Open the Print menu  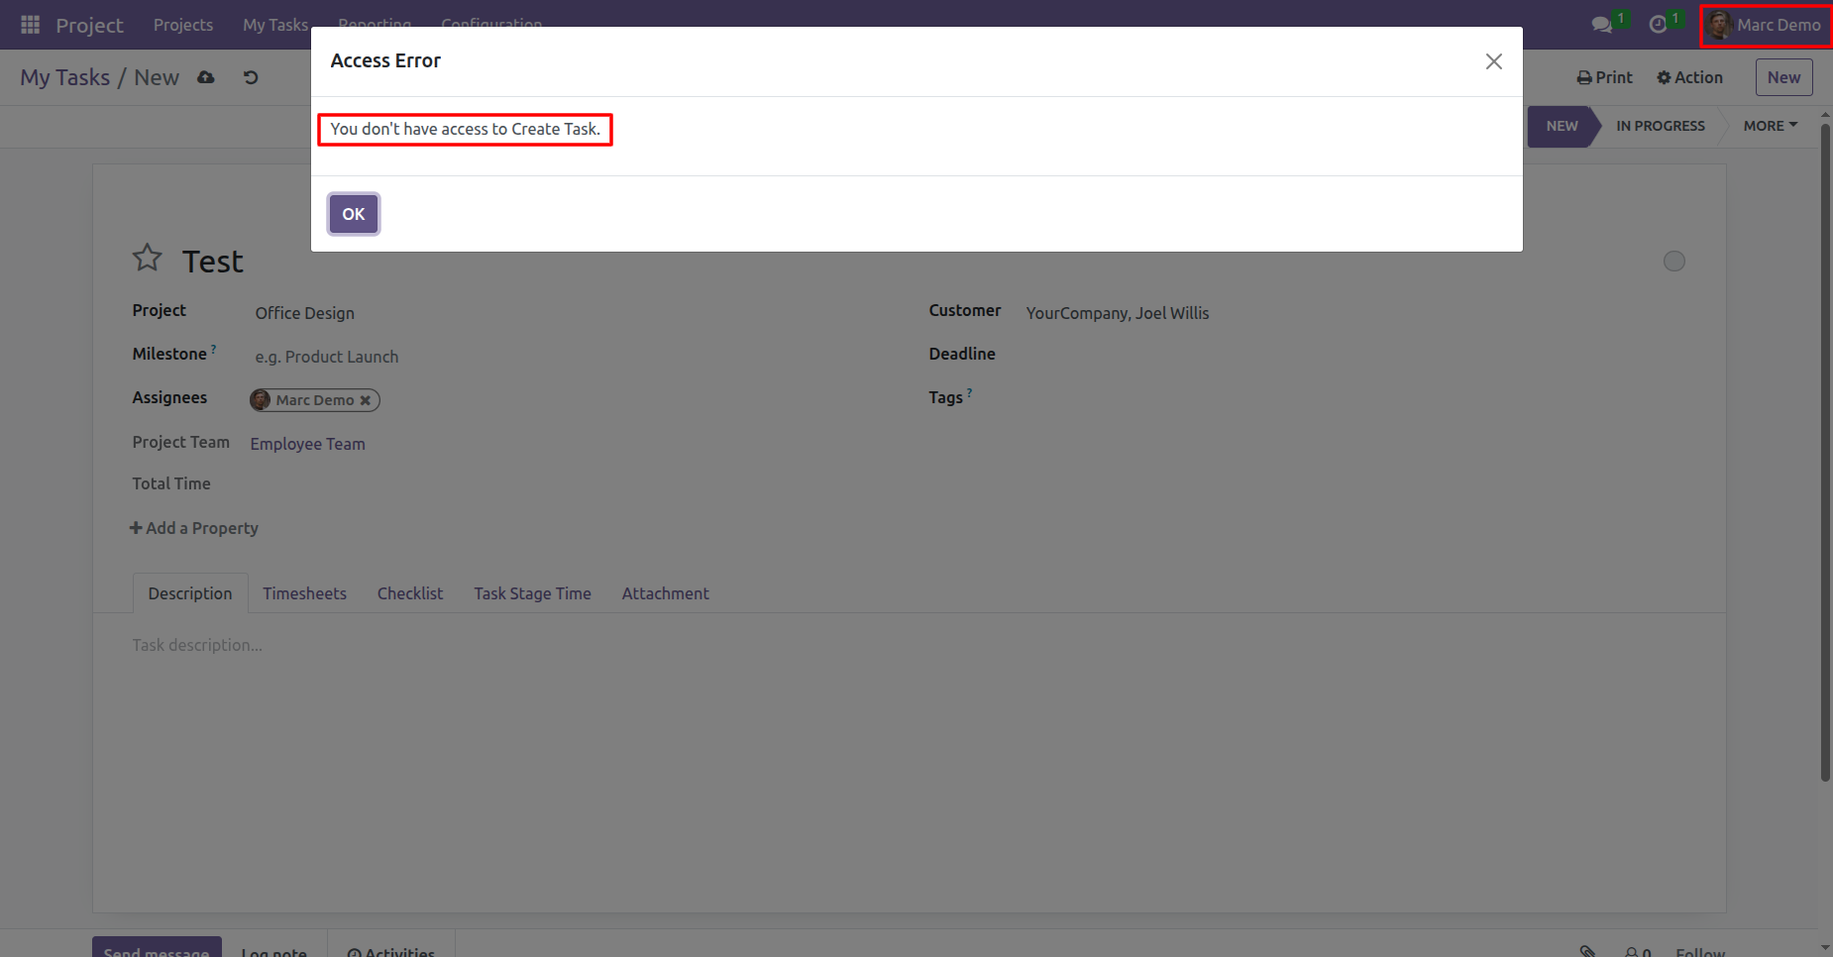click(x=1605, y=77)
